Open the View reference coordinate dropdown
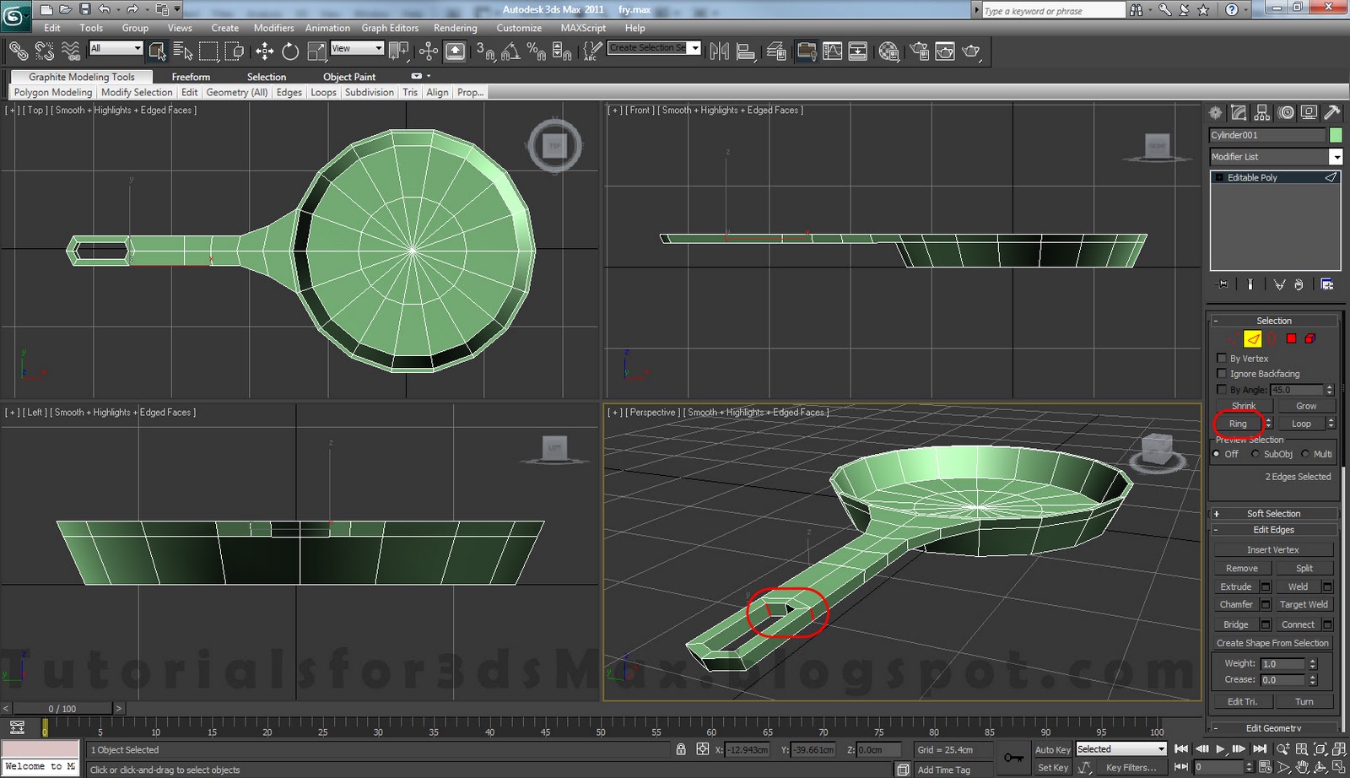The height and width of the screenshot is (778, 1350). [357, 48]
